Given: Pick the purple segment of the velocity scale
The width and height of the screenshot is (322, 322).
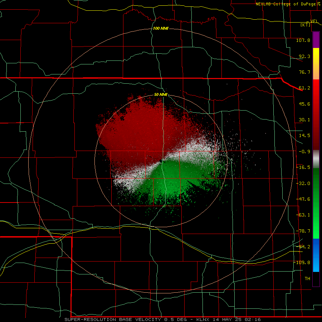Looking at the screenshot, I should tap(316, 40).
